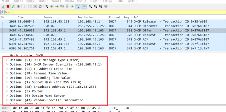Viewport: 226px width, 112px height.
Task: Go forward with the right green arrow
Action: [57, 7]
